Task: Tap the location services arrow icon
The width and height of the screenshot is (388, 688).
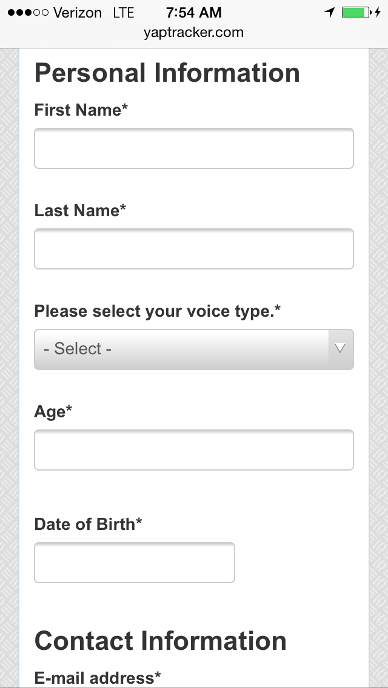Action: [x=330, y=12]
